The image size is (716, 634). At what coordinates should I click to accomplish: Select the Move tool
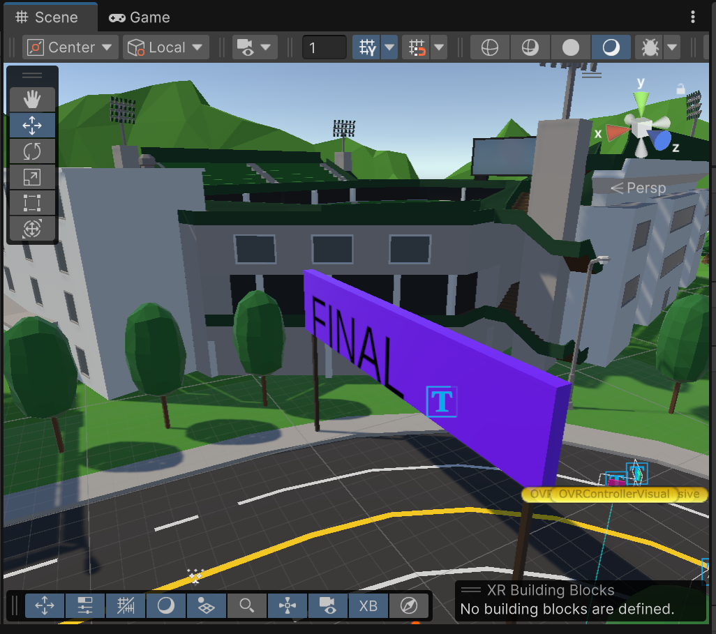[32, 126]
